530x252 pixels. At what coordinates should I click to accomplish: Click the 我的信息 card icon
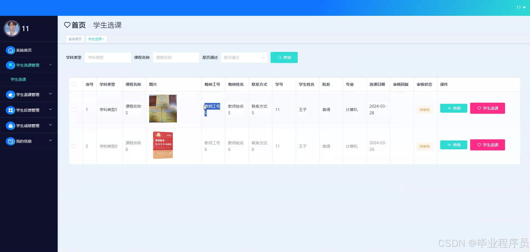click(11, 141)
